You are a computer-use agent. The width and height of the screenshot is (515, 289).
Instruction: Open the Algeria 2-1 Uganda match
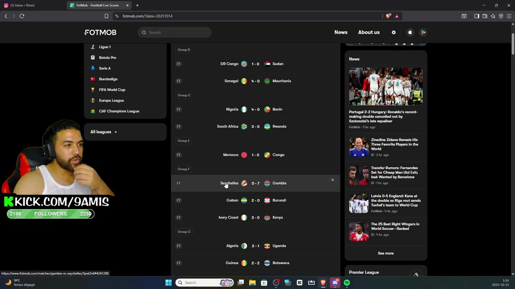pyautogui.click(x=255, y=246)
